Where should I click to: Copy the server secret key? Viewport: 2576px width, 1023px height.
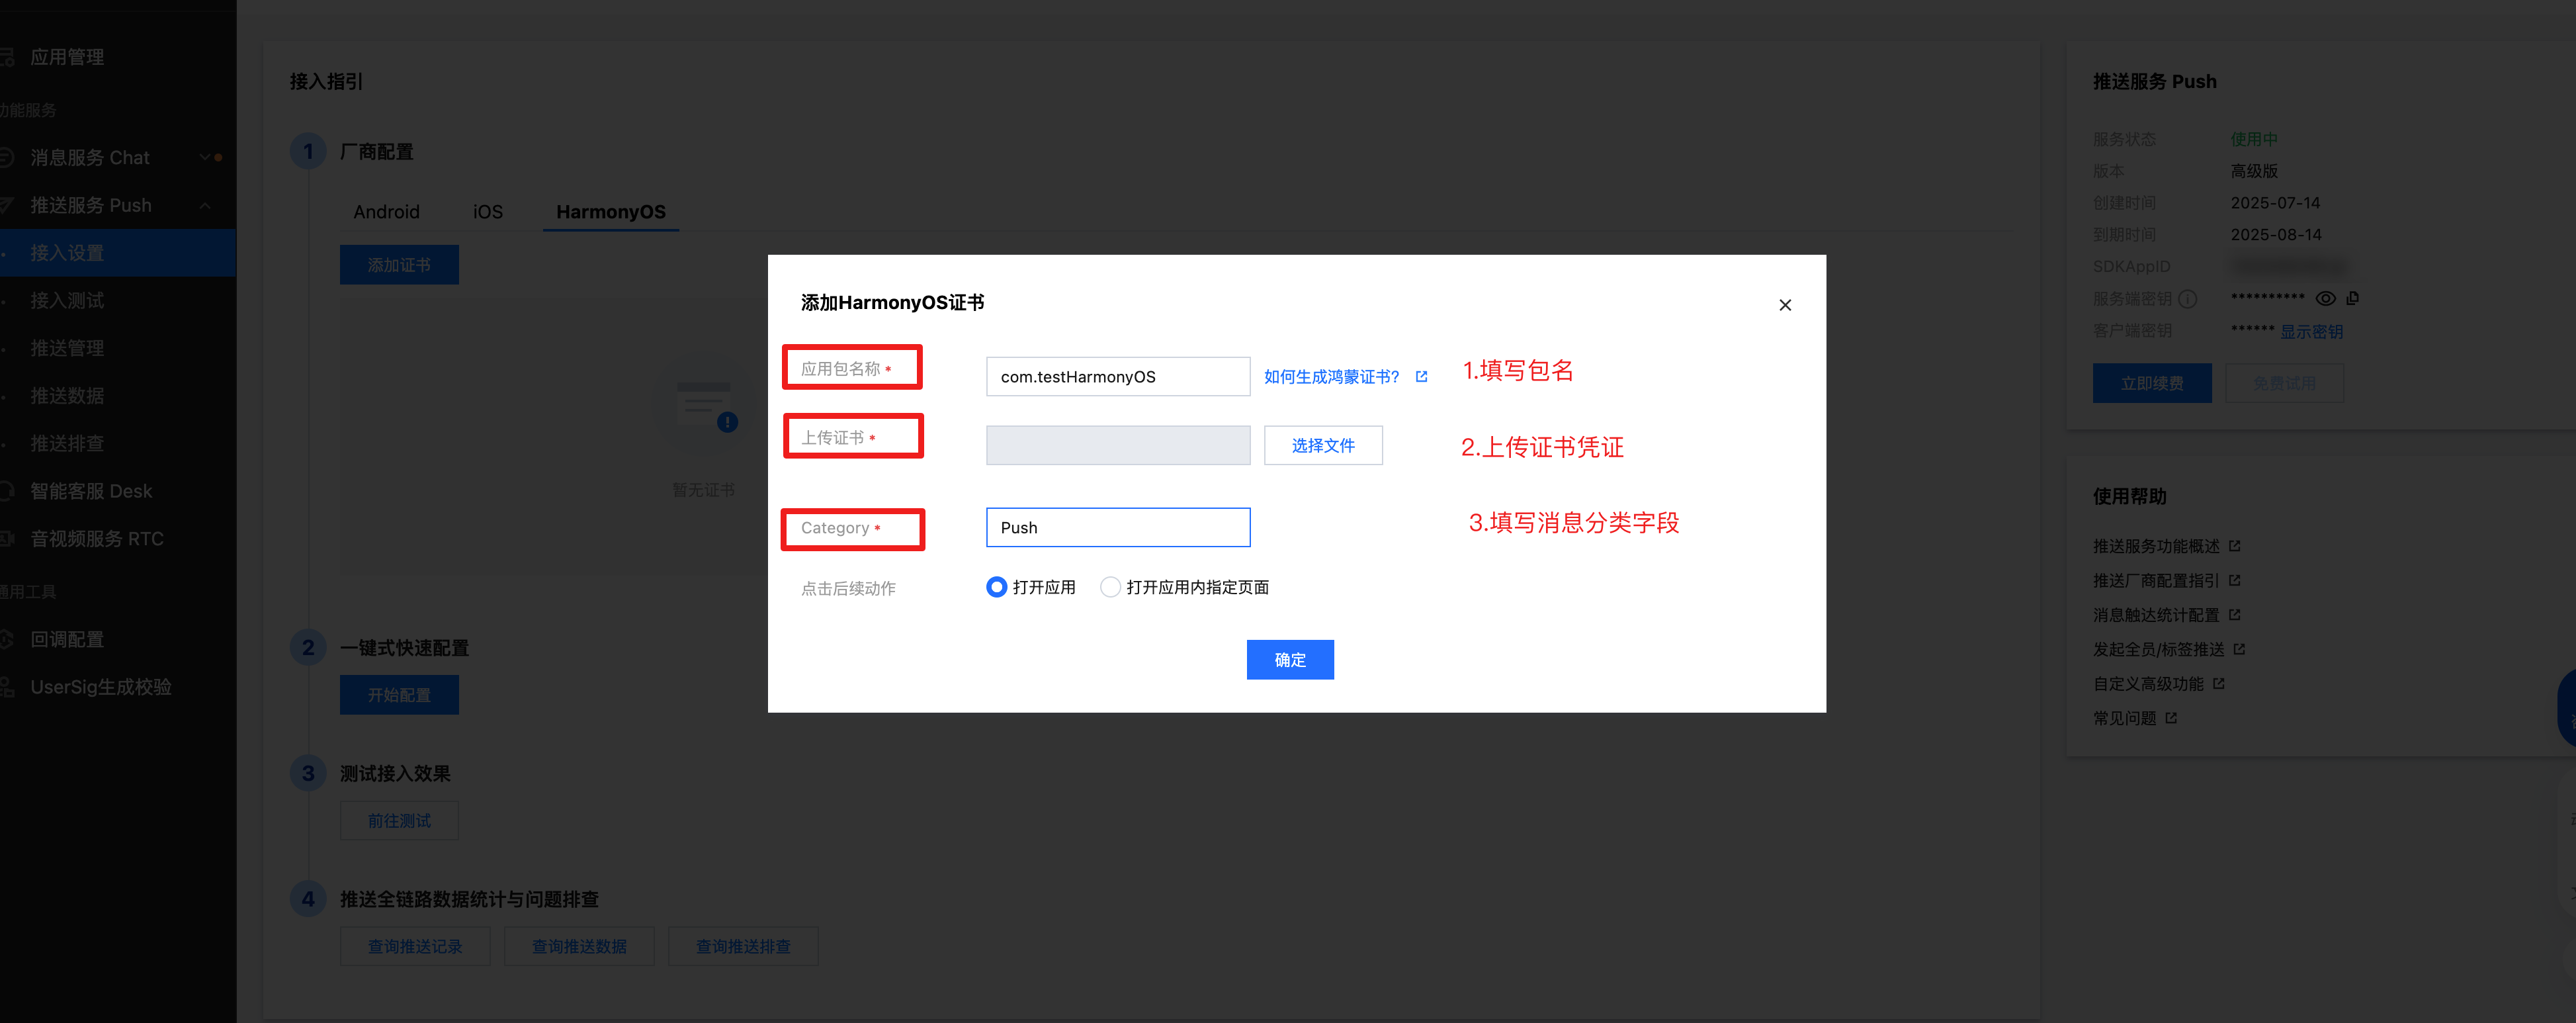(x=2353, y=298)
